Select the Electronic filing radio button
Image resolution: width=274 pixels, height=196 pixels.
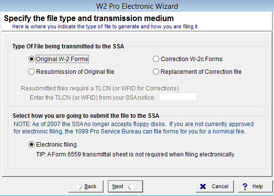click(x=31, y=145)
